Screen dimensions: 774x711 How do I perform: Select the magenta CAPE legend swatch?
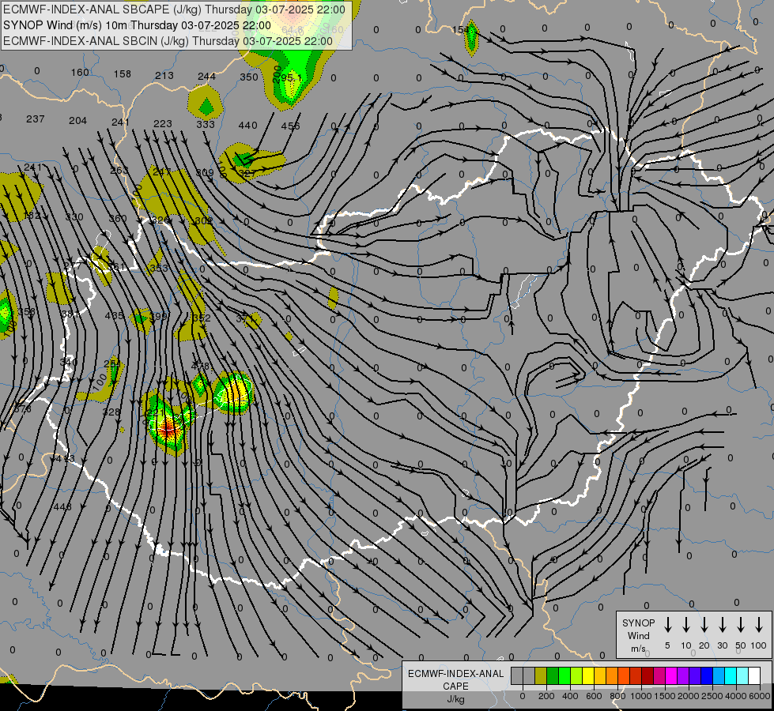[671, 676]
